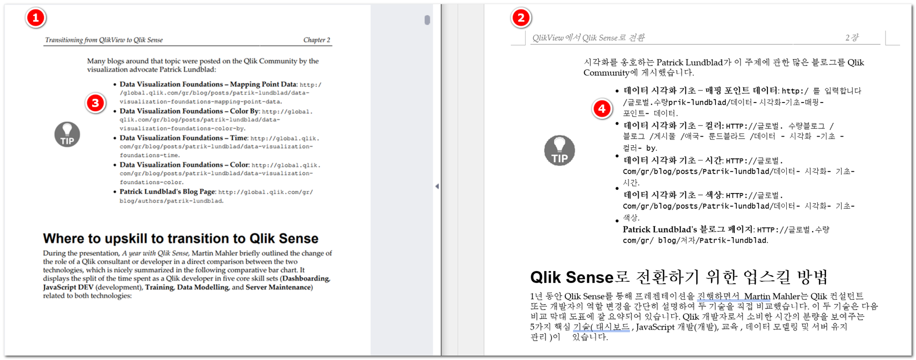The image size is (916, 360).
Task: Collapse the pane with the divider arrow
Action: pos(437,186)
